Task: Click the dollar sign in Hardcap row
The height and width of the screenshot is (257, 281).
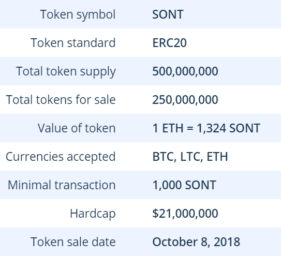Action: point(155,213)
